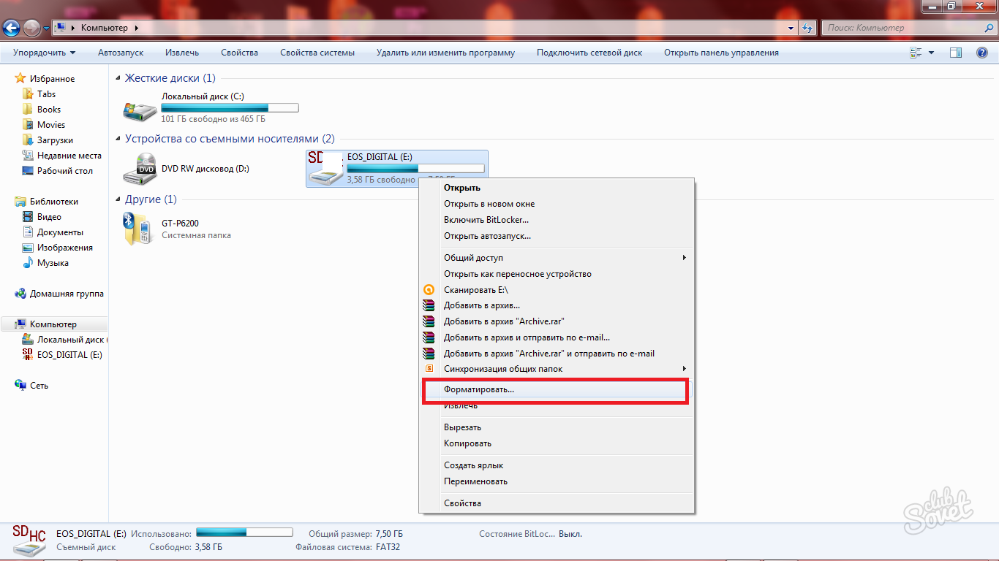The width and height of the screenshot is (999, 561).
Task: Open Homegroup in the navigation pane
Action: (x=66, y=294)
